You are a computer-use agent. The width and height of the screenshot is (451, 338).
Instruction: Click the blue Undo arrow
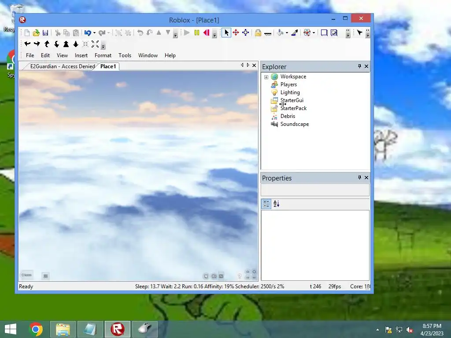(88, 33)
